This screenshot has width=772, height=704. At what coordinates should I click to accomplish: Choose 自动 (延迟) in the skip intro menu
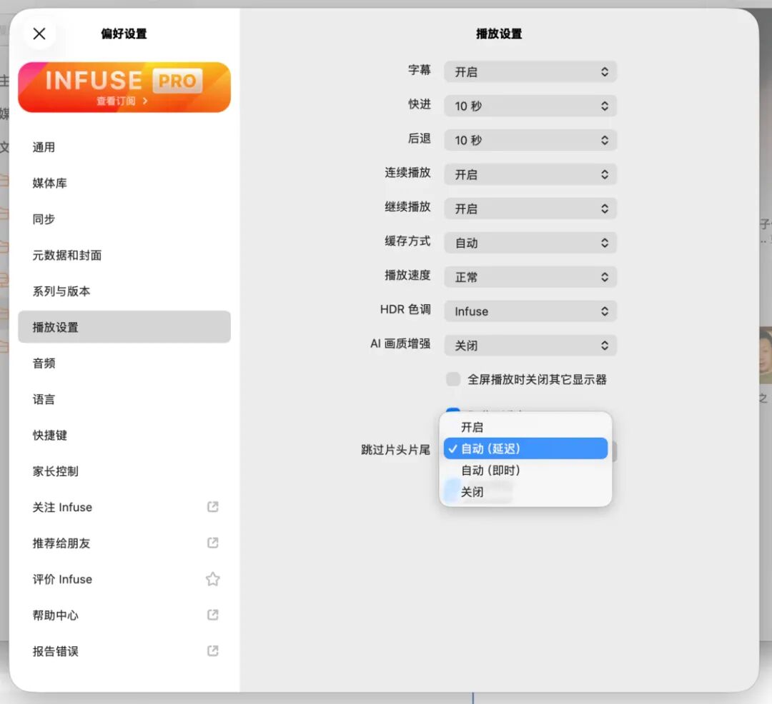[525, 448]
